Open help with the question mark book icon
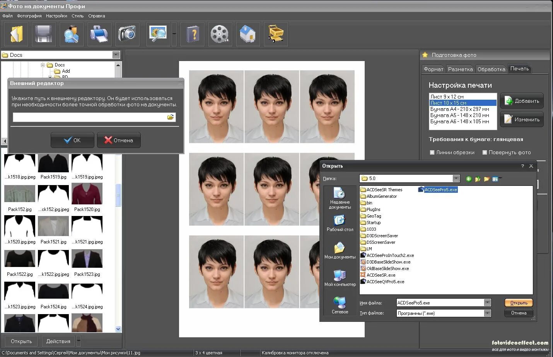 coord(192,34)
